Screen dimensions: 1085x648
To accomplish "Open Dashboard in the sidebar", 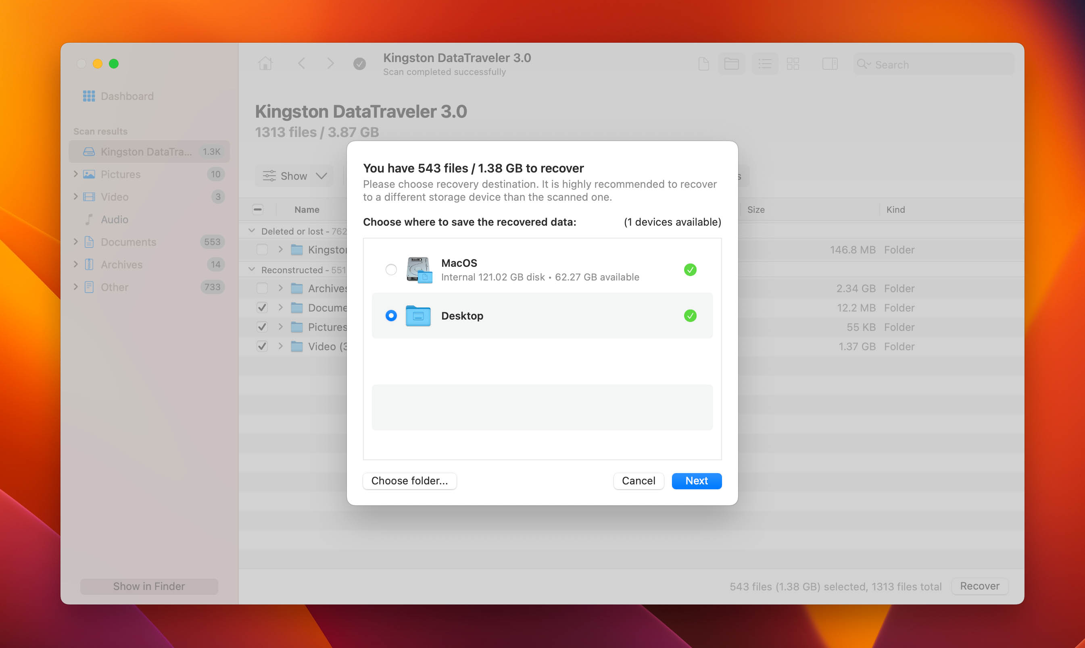I will (x=119, y=96).
